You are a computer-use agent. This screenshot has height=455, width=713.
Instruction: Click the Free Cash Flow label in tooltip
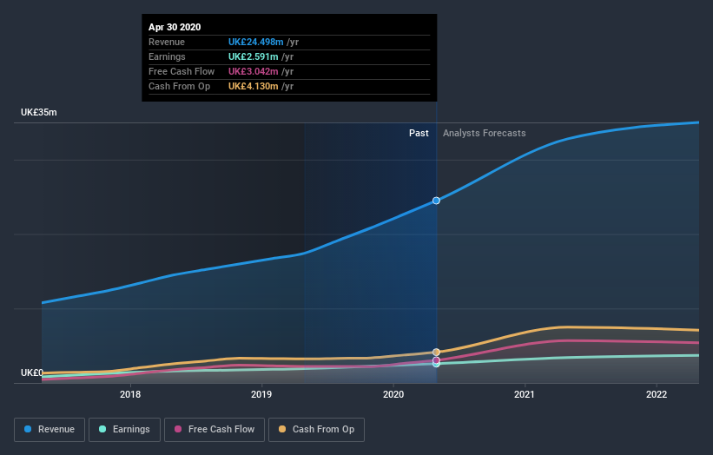182,71
